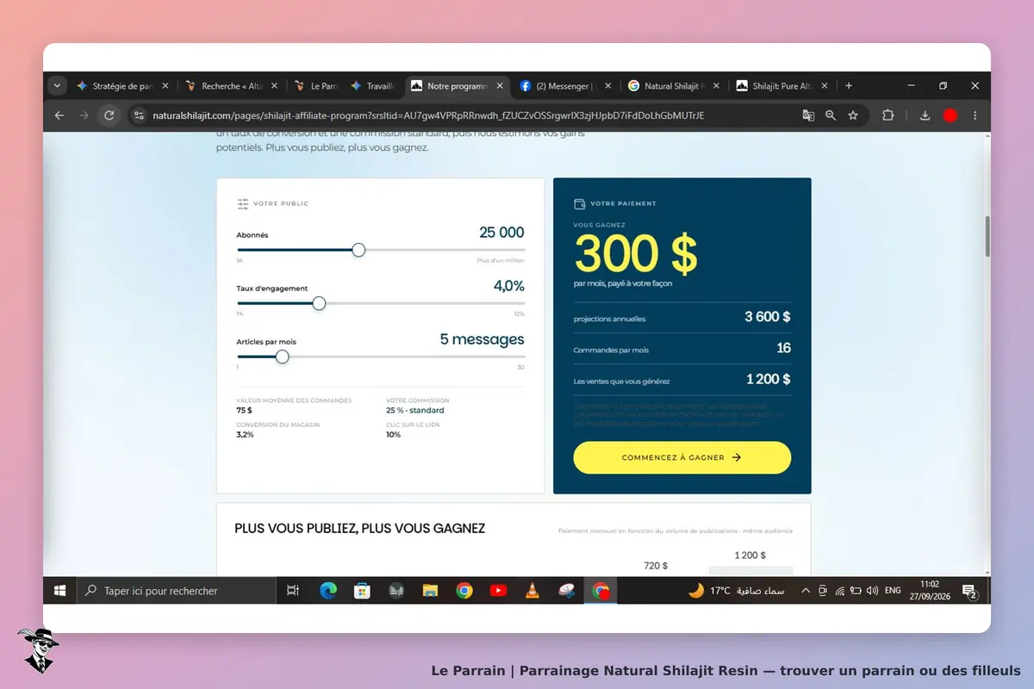Click the Votre public sliders icon
The width and height of the screenshot is (1034, 689).
243,204
